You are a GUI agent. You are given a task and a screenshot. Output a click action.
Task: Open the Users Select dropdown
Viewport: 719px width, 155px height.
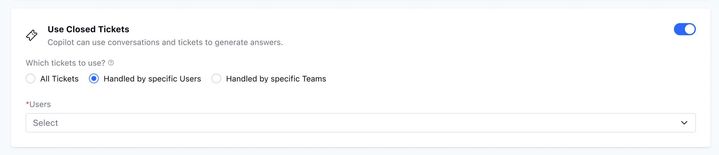(x=361, y=123)
